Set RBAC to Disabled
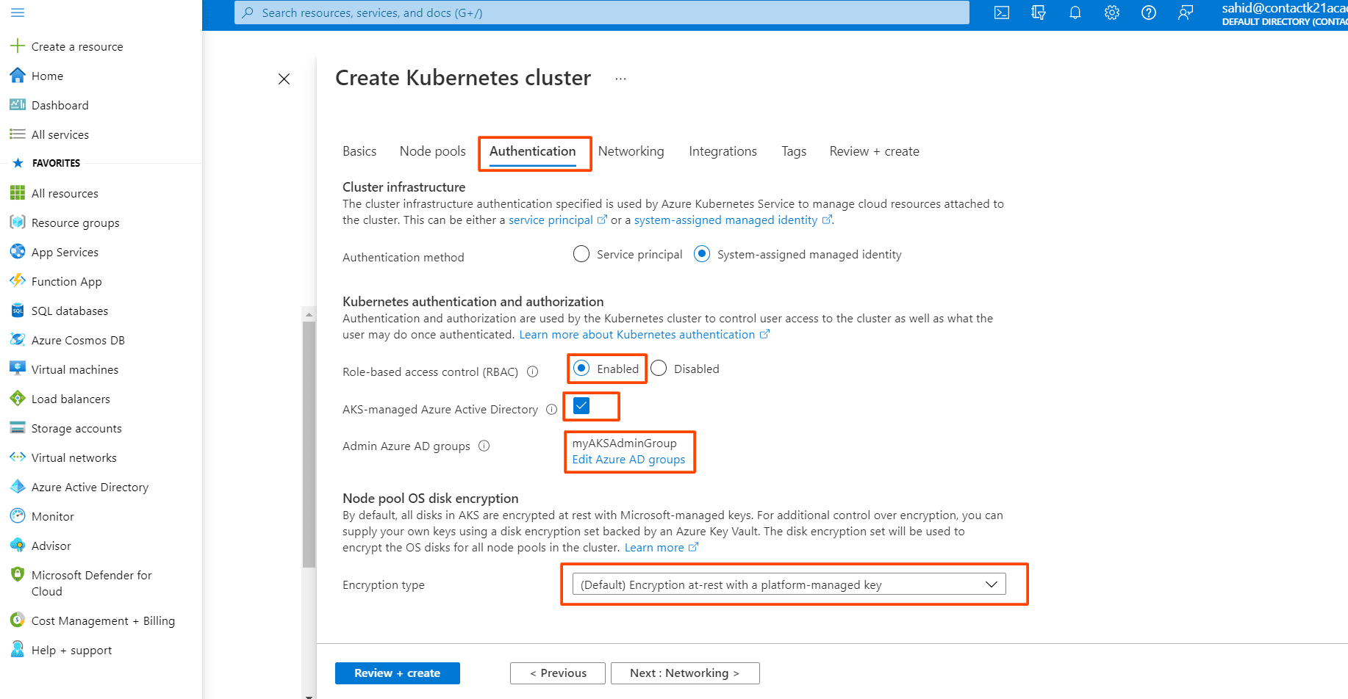 659,369
